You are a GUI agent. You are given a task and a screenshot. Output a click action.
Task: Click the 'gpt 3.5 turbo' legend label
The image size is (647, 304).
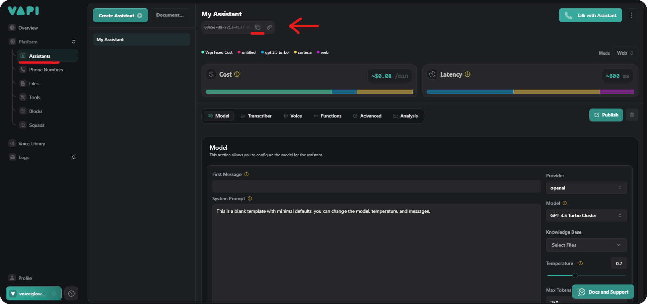coord(277,52)
